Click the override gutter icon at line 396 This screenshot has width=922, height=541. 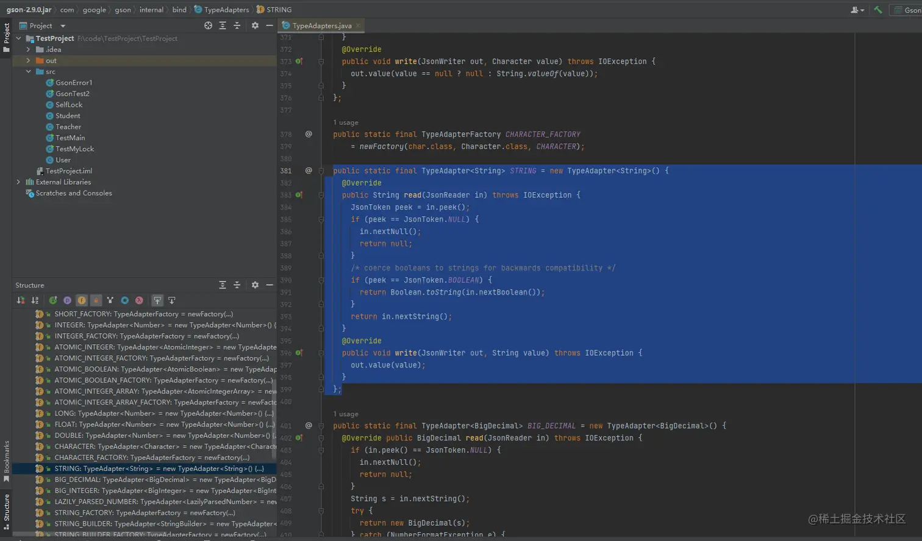[299, 353]
